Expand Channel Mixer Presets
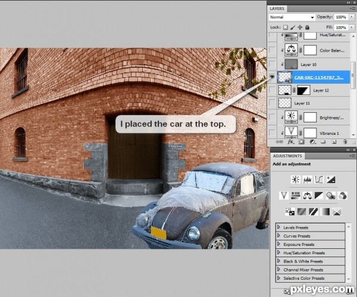Viewport: 357px width, 297px height. (x=278, y=270)
